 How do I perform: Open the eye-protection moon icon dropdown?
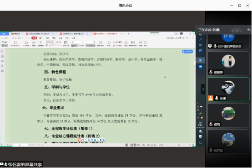(x=109, y=44)
